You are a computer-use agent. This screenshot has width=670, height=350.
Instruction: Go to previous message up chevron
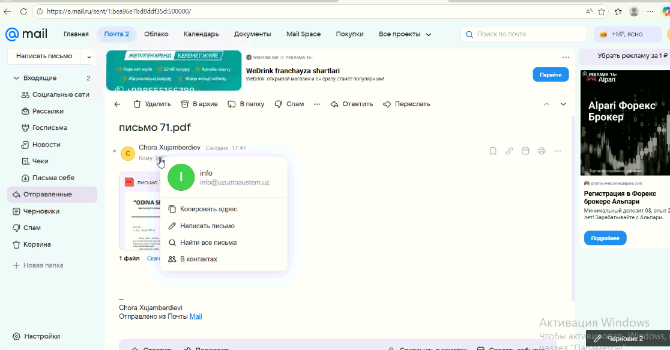(x=546, y=104)
